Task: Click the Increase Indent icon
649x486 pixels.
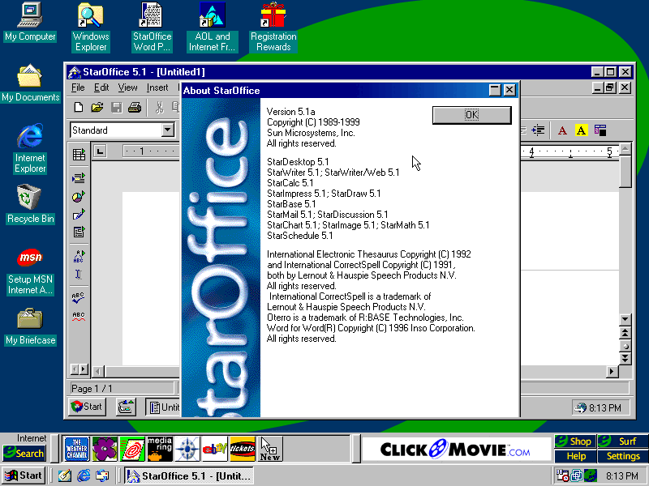Action: click(537, 130)
